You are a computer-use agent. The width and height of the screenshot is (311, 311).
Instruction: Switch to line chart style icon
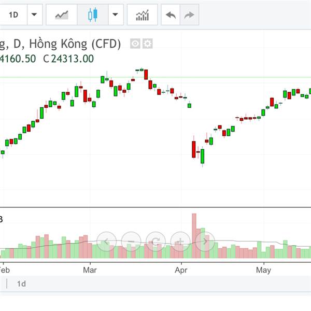tap(62, 15)
